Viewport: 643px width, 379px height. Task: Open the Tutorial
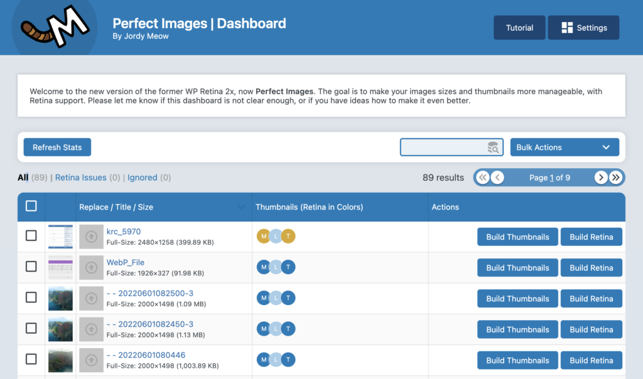point(519,28)
